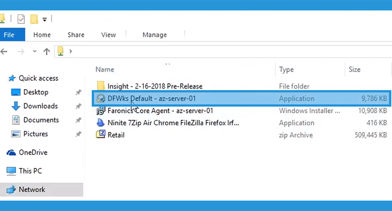This screenshot has height=211, width=392.
Task: Open Pictures in navigation pane
Action: point(35,134)
